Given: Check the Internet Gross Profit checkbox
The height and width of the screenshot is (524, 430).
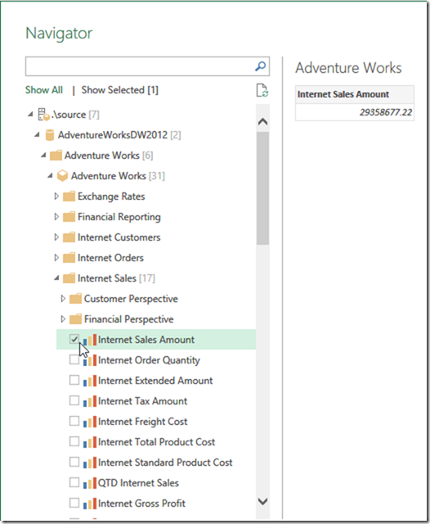Looking at the screenshot, I should click(x=74, y=503).
